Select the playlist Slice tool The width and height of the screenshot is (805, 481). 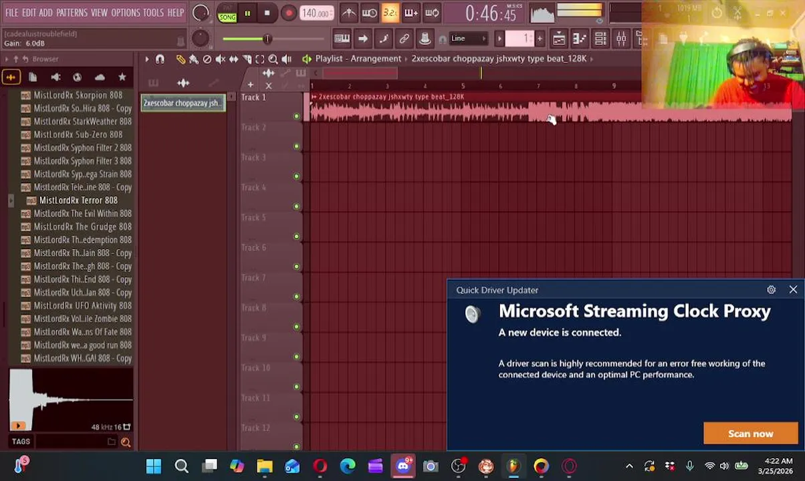coord(247,59)
